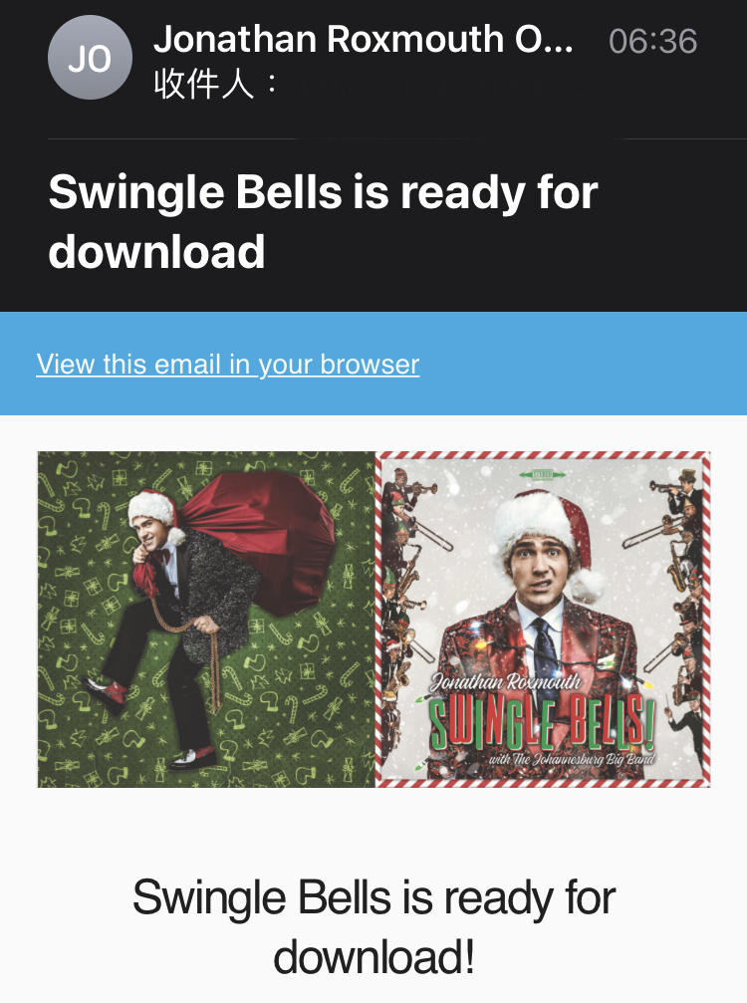Tap the 06:36 received time
This screenshot has width=747, height=1003.
click(x=652, y=42)
